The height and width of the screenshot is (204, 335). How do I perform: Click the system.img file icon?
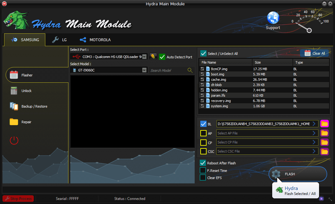[208, 106]
